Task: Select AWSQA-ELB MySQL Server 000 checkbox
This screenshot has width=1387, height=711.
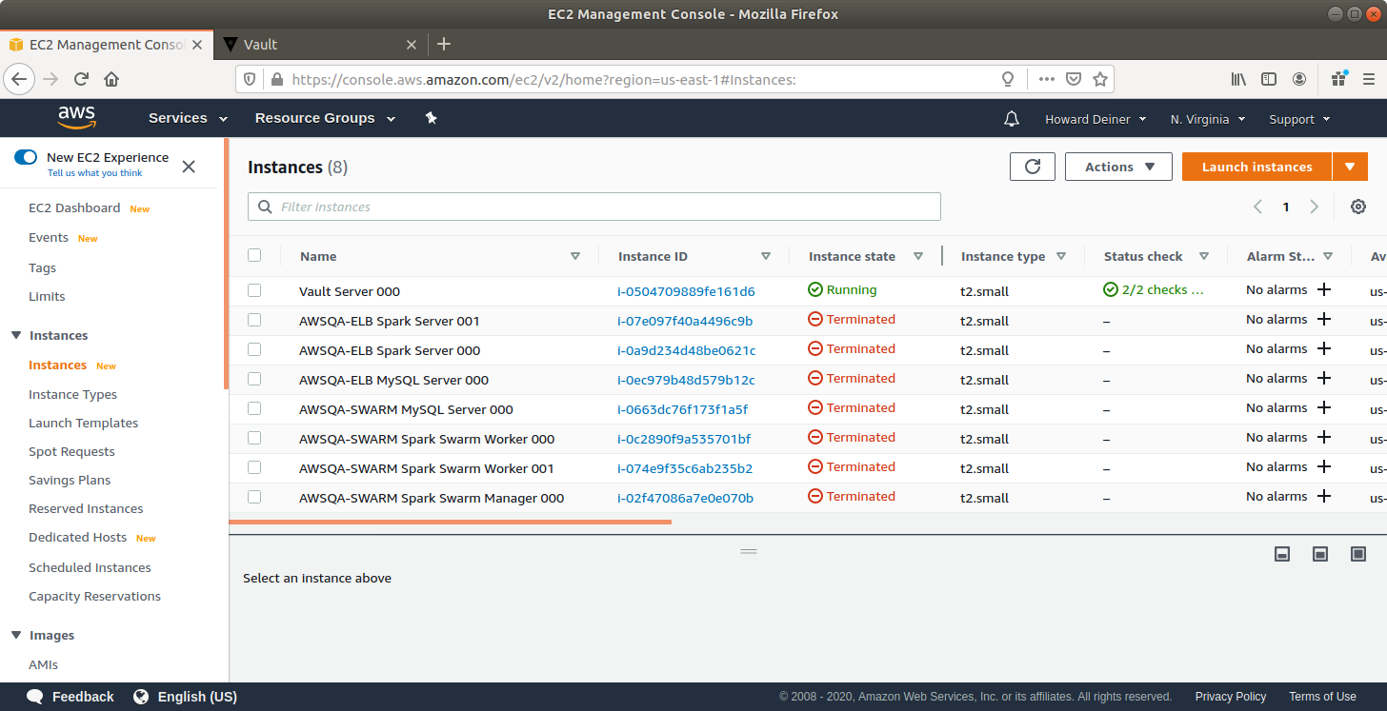Action: tap(254, 379)
